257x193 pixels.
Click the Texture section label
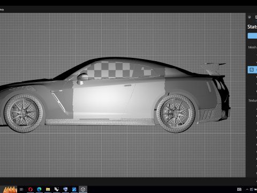click(253, 101)
